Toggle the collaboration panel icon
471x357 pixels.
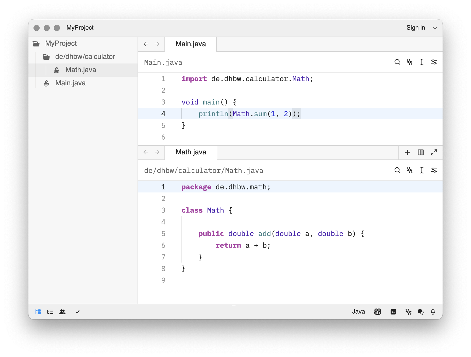click(62, 312)
